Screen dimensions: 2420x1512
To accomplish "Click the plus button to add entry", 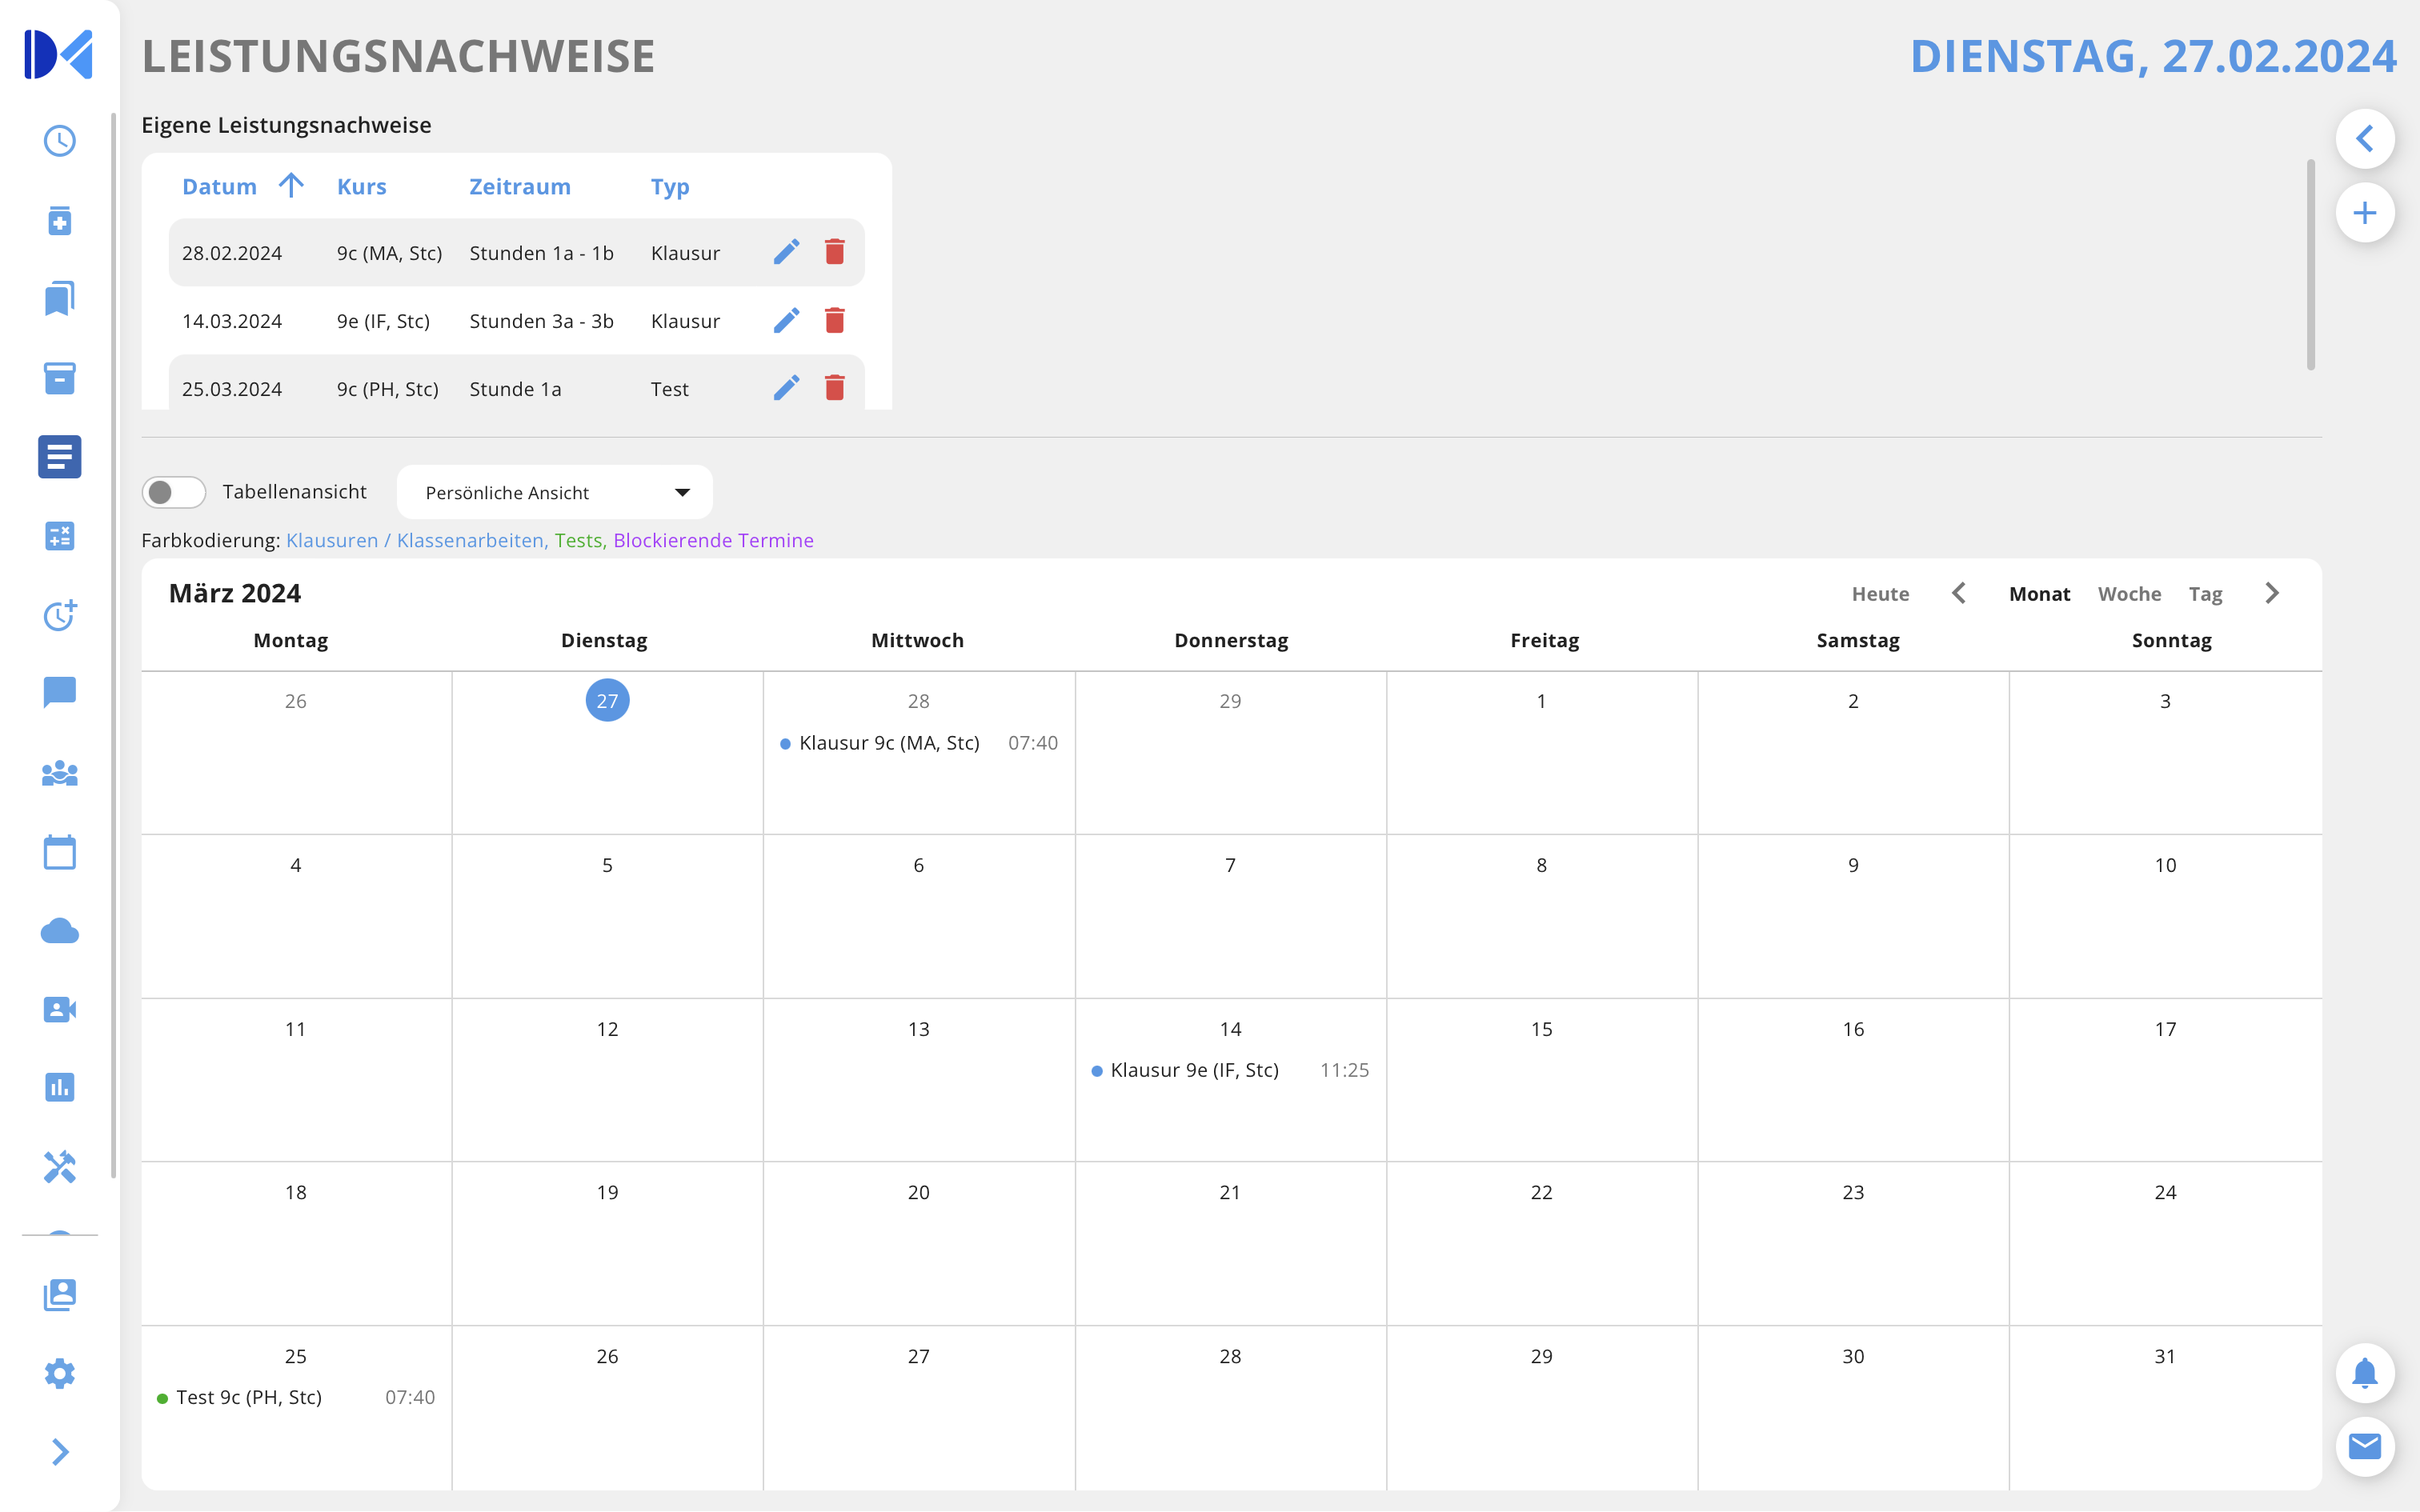I will [x=2364, y=213].
